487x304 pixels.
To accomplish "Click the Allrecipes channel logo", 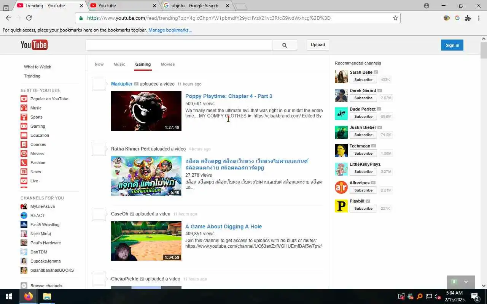I will [341, 187].
